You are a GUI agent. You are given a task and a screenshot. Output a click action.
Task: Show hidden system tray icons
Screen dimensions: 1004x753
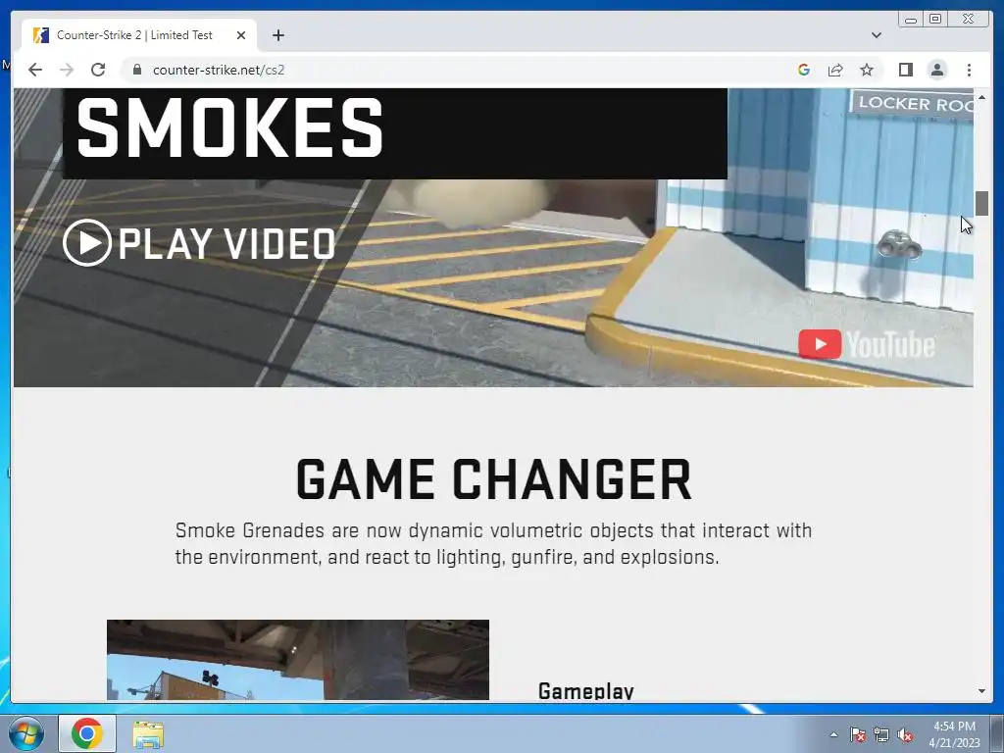tap(833, 734)
